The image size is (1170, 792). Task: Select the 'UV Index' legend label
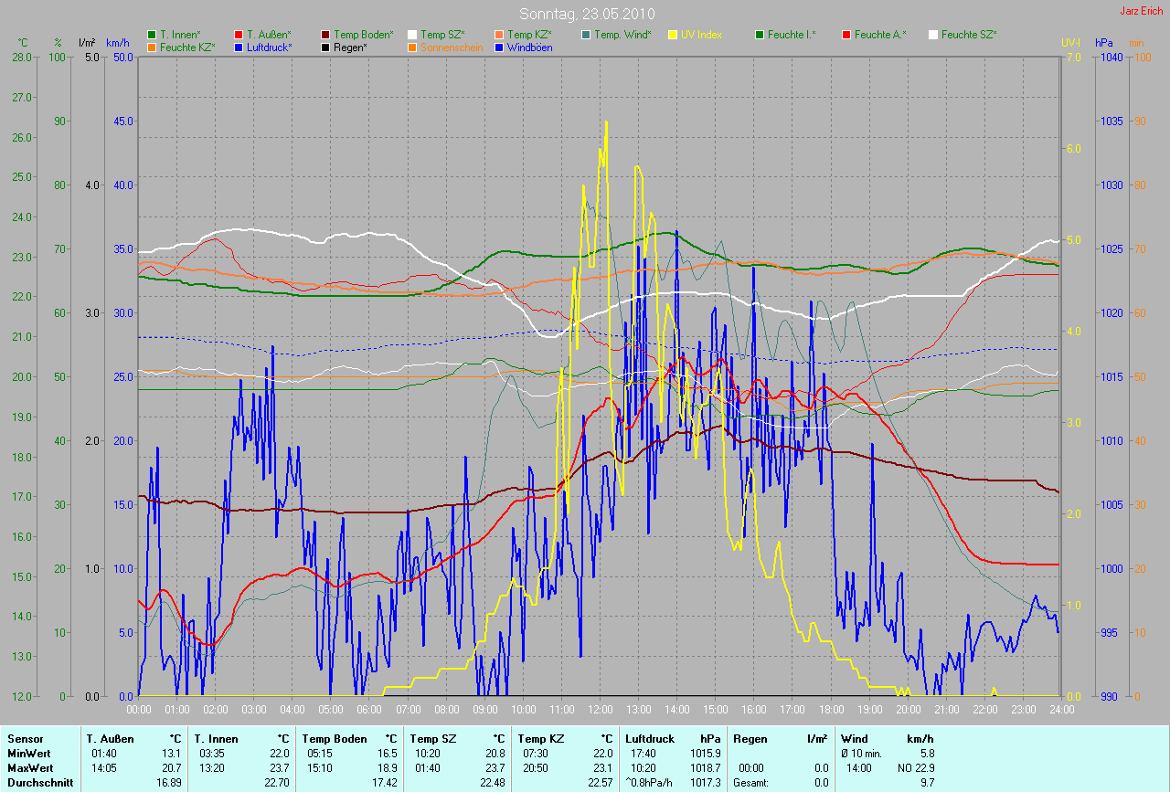pyautogui.click(x=701, y=35)
